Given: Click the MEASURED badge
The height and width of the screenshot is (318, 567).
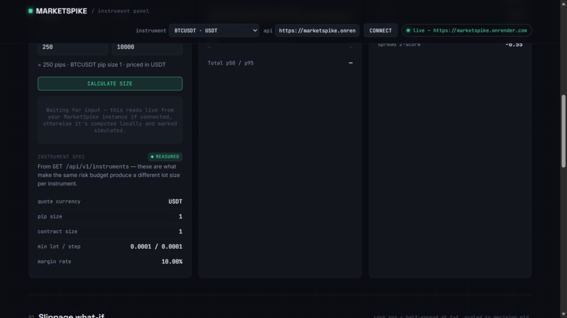Looking at the screenshot, I should pos(165,157).
